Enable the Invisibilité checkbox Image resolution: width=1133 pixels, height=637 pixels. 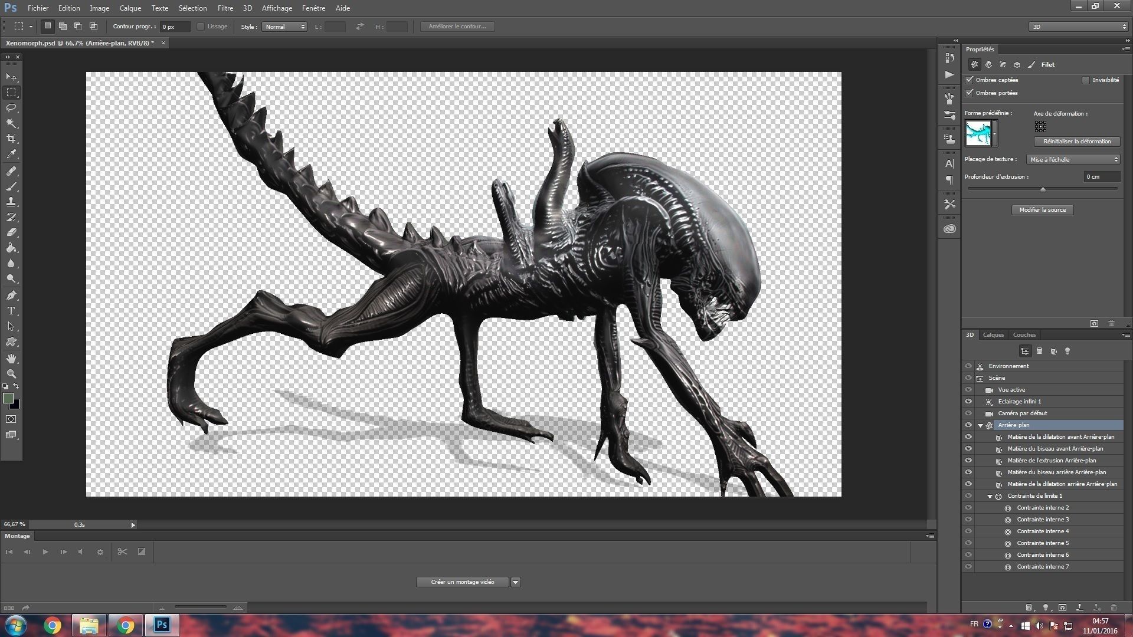pos(1085,80)
